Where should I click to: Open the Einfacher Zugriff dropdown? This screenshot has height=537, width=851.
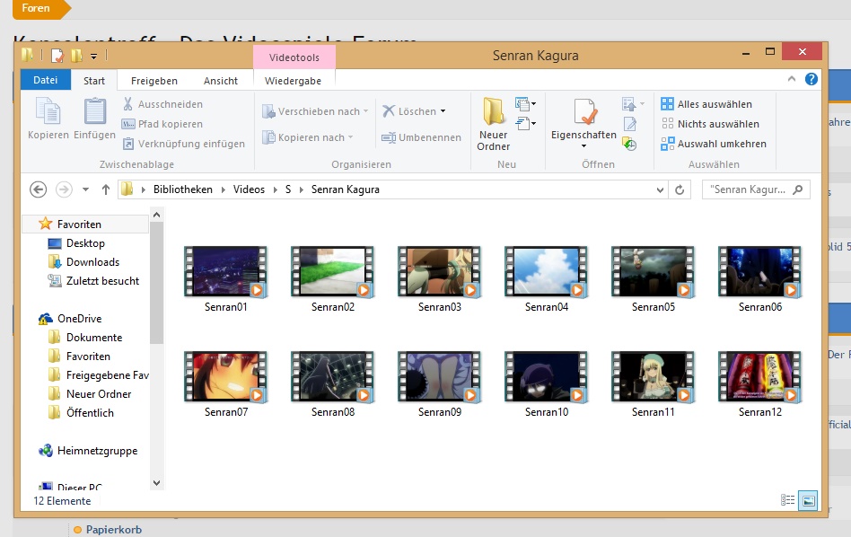[526, 124]
